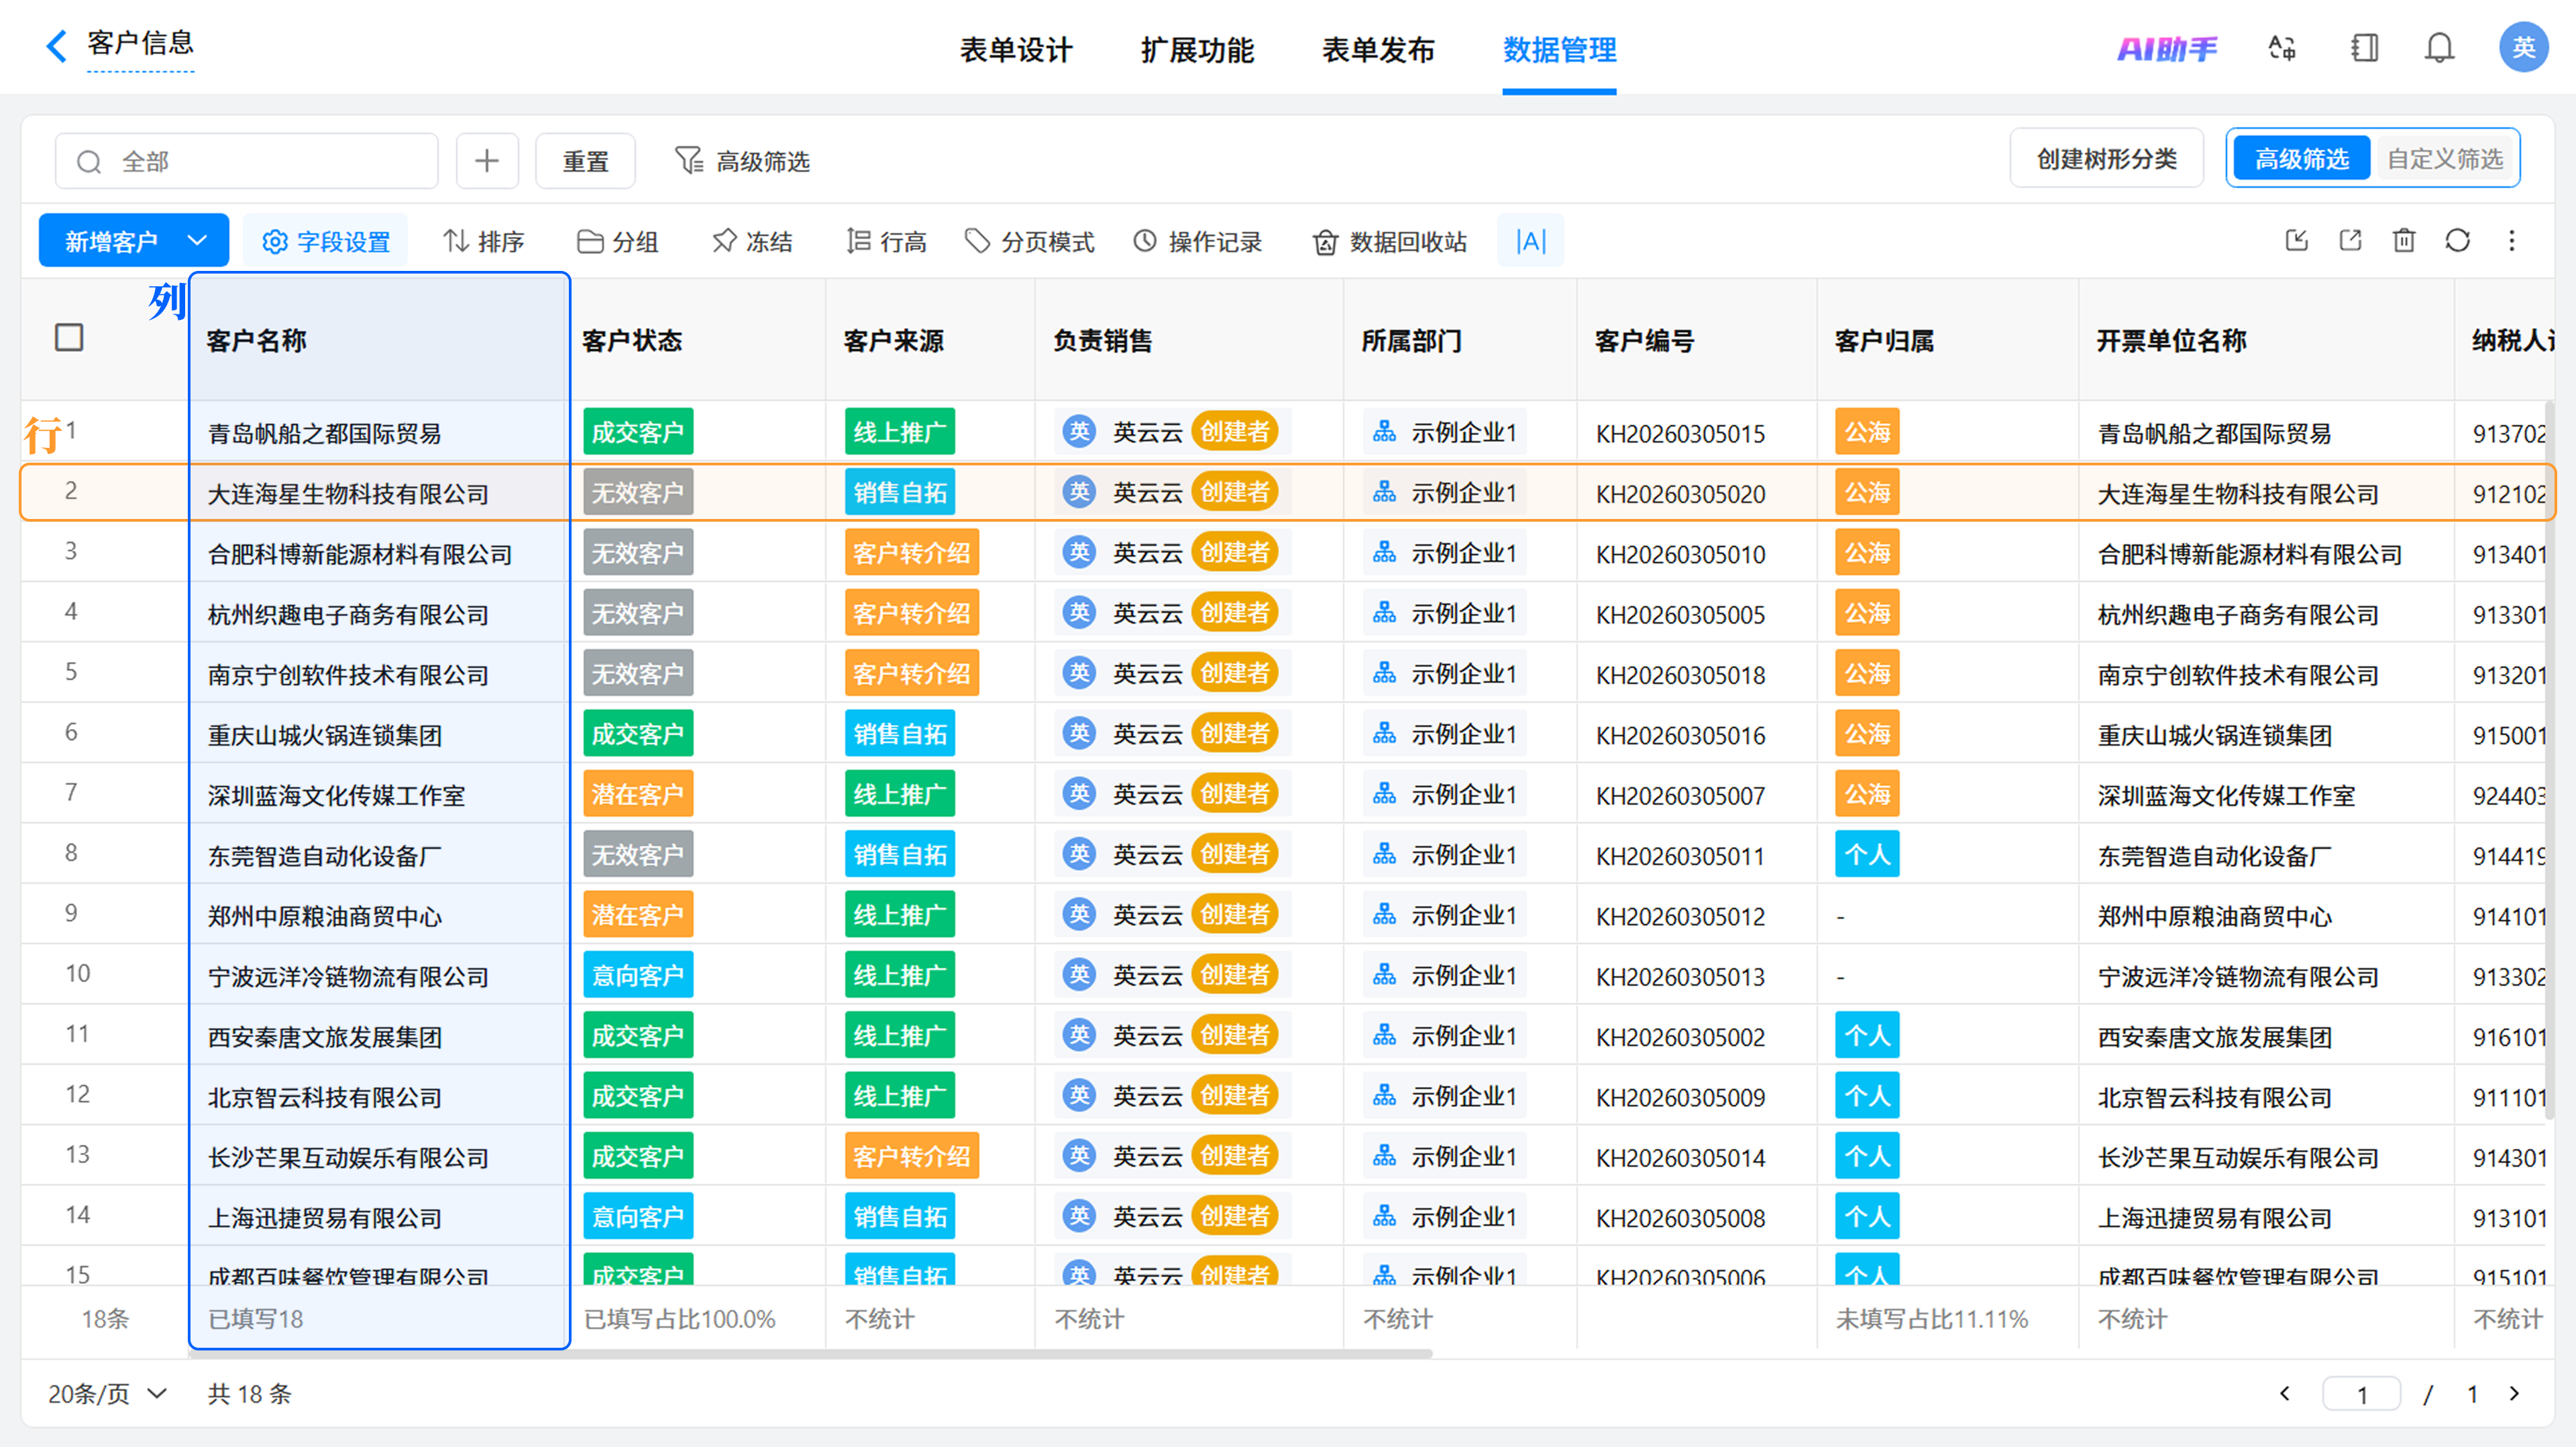Click the page number input box
2576x1447 pixels.
click(x=2361, y=1393)
